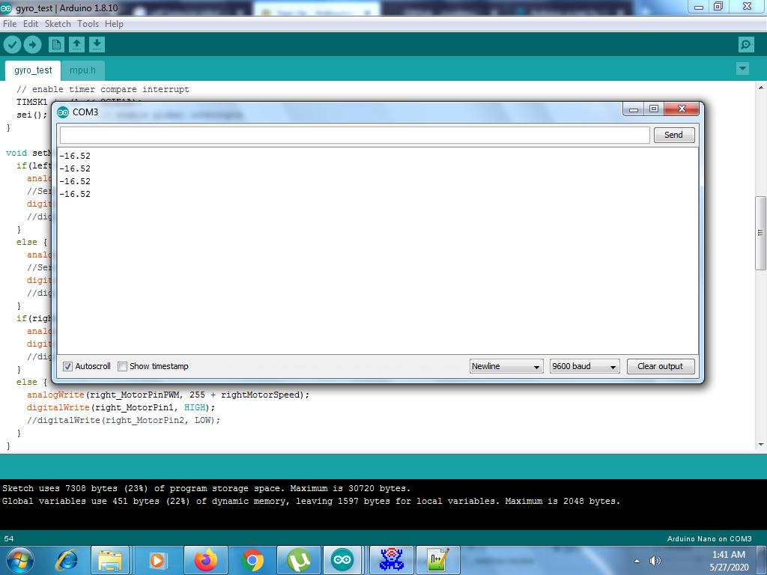The height and width of the screenshot is (575, 767).
Task: Click the last -16.52 serial output line
Action: (76, 194)
